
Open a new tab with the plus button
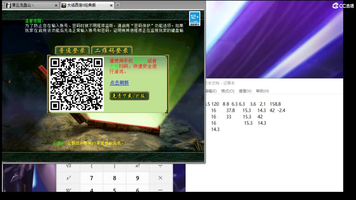(118, 5)
